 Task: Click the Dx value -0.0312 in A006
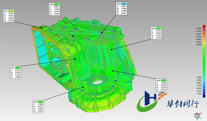coord(40,106)
